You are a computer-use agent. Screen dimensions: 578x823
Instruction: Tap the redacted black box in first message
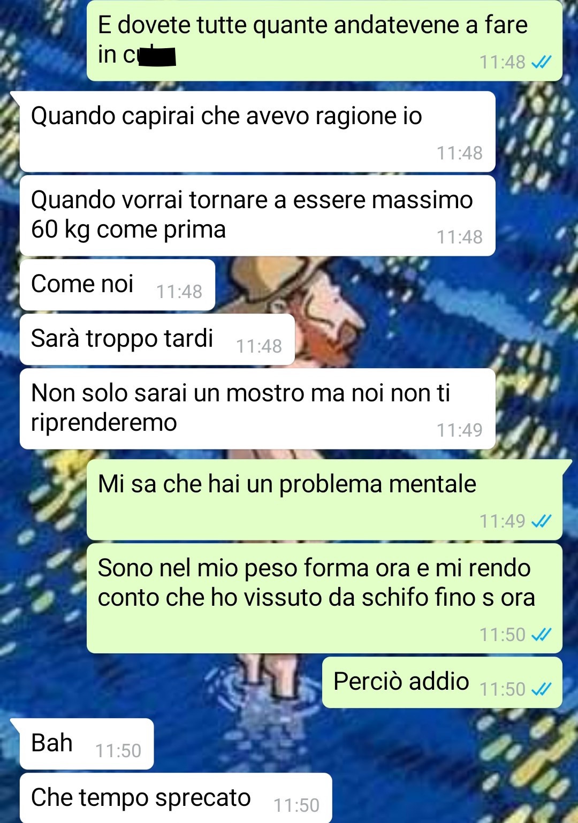[x=157, y=56]
